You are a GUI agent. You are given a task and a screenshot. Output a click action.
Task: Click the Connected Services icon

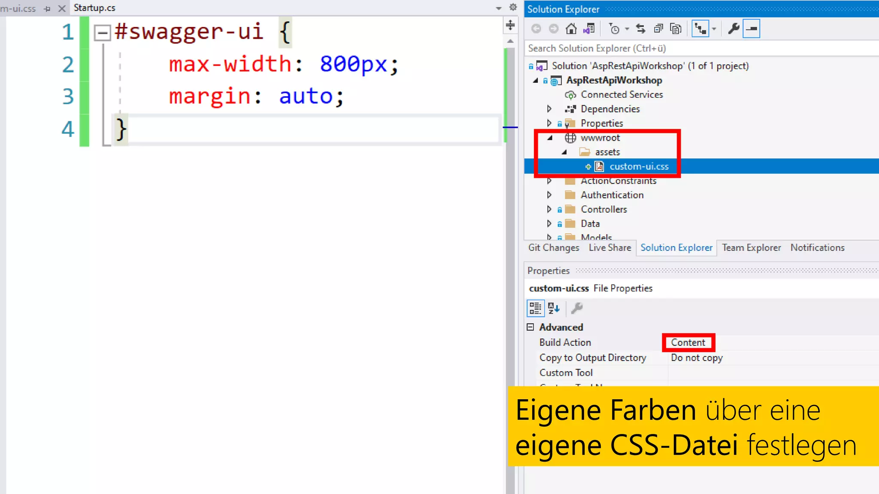[570, 95]
